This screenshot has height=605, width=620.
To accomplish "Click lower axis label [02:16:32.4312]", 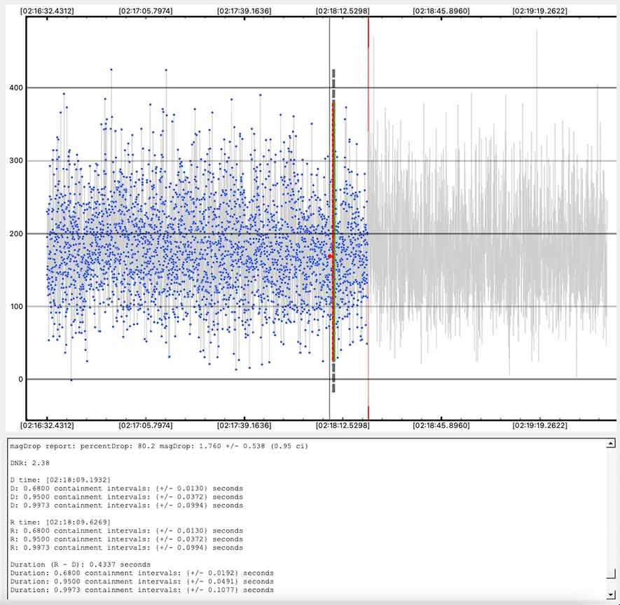I will [47, 426].
